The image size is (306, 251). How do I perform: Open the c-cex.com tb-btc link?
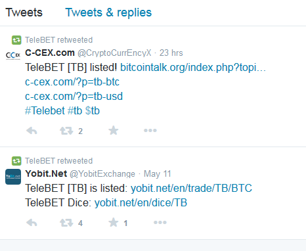point(72,82)
